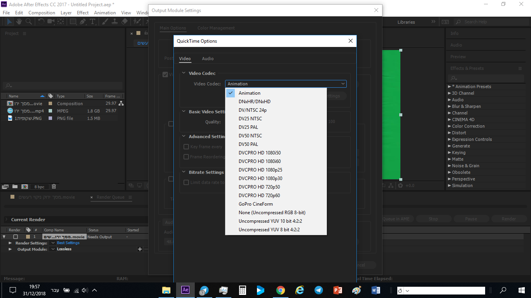Select the Clone Stamp tool
The height and width of the screenshot is (298, 531).
click(x=115, y=22)
